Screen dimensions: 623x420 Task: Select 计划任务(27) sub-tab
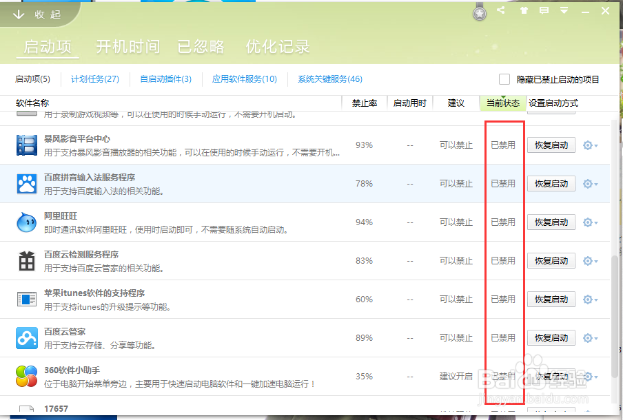pos(95,79)
